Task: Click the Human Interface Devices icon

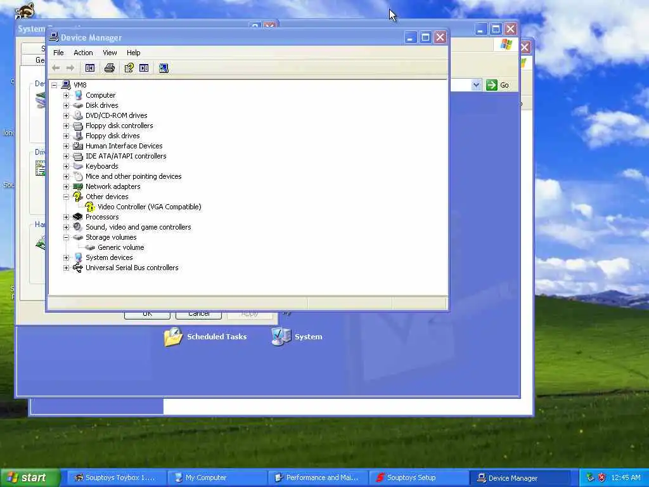Action: [x=78, y=146]
